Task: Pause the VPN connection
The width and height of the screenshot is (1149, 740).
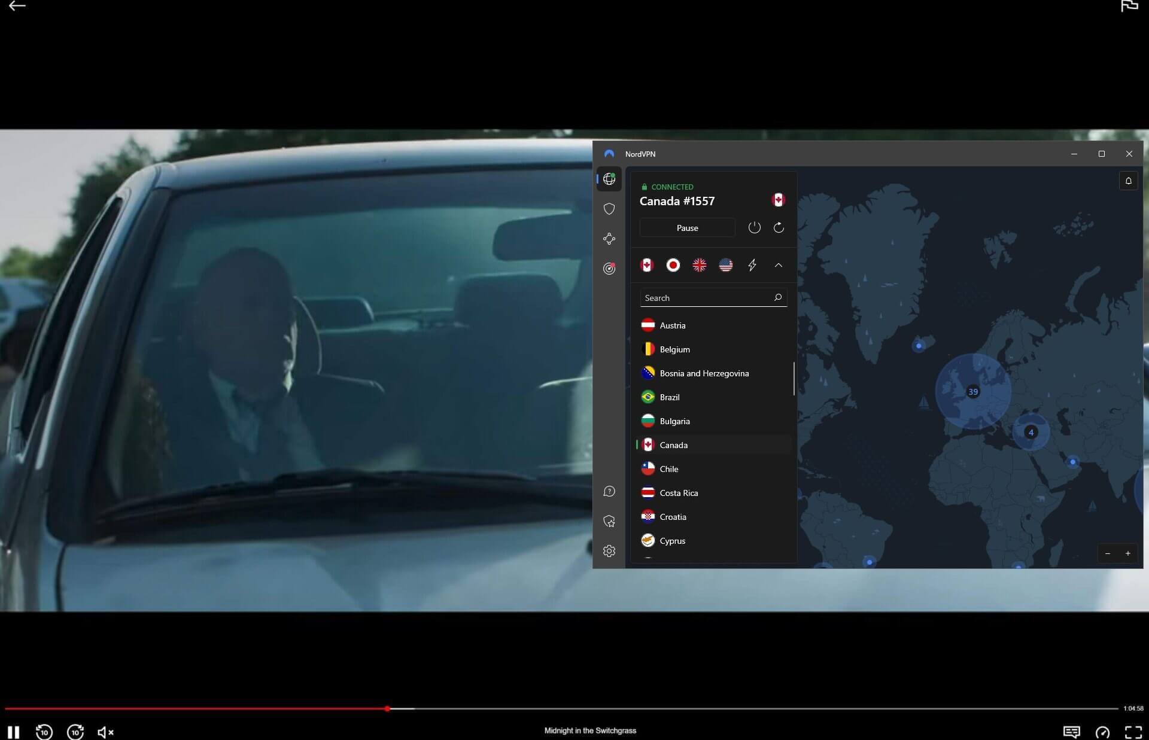Action: click(x=687, y=227)
